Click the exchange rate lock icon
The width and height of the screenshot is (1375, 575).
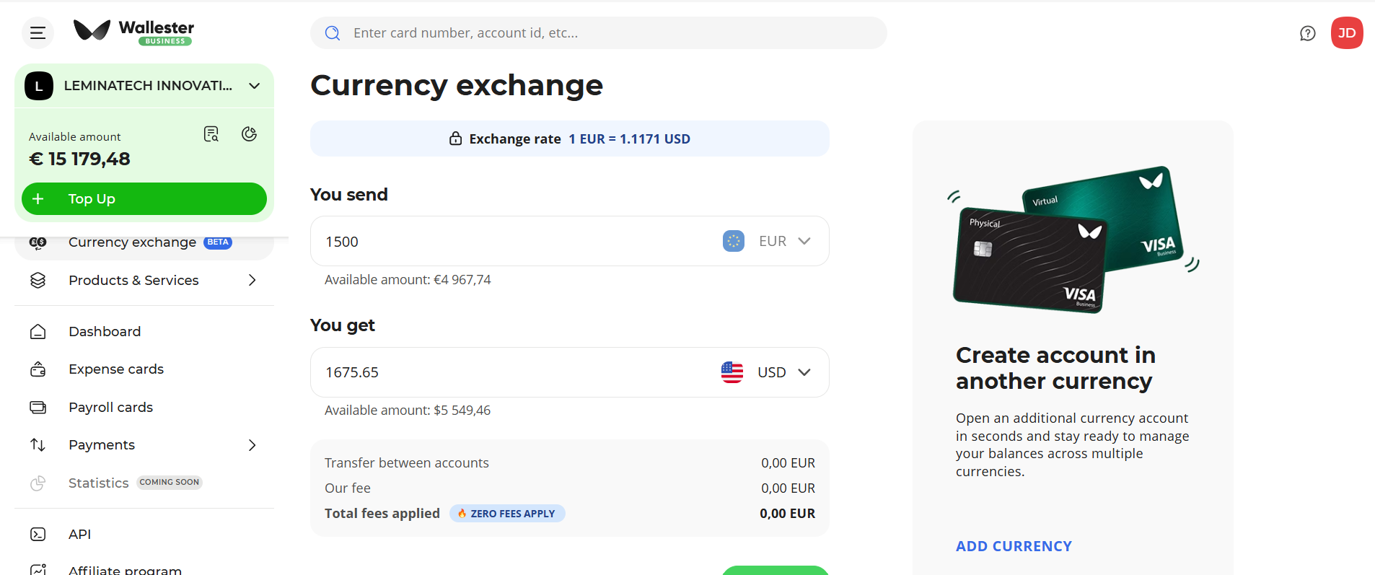(456, 139)
